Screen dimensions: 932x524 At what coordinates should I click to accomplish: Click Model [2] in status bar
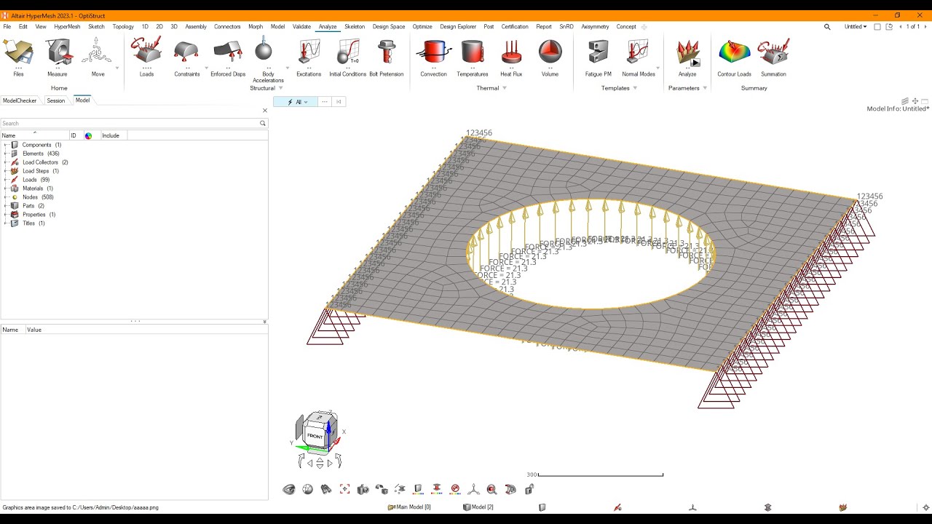(478, 507)
